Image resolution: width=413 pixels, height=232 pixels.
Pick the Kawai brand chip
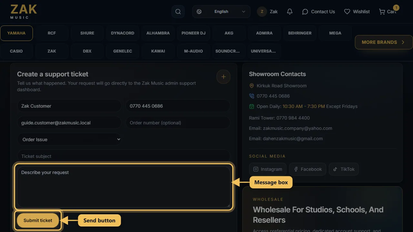click(x=158, y=51)
